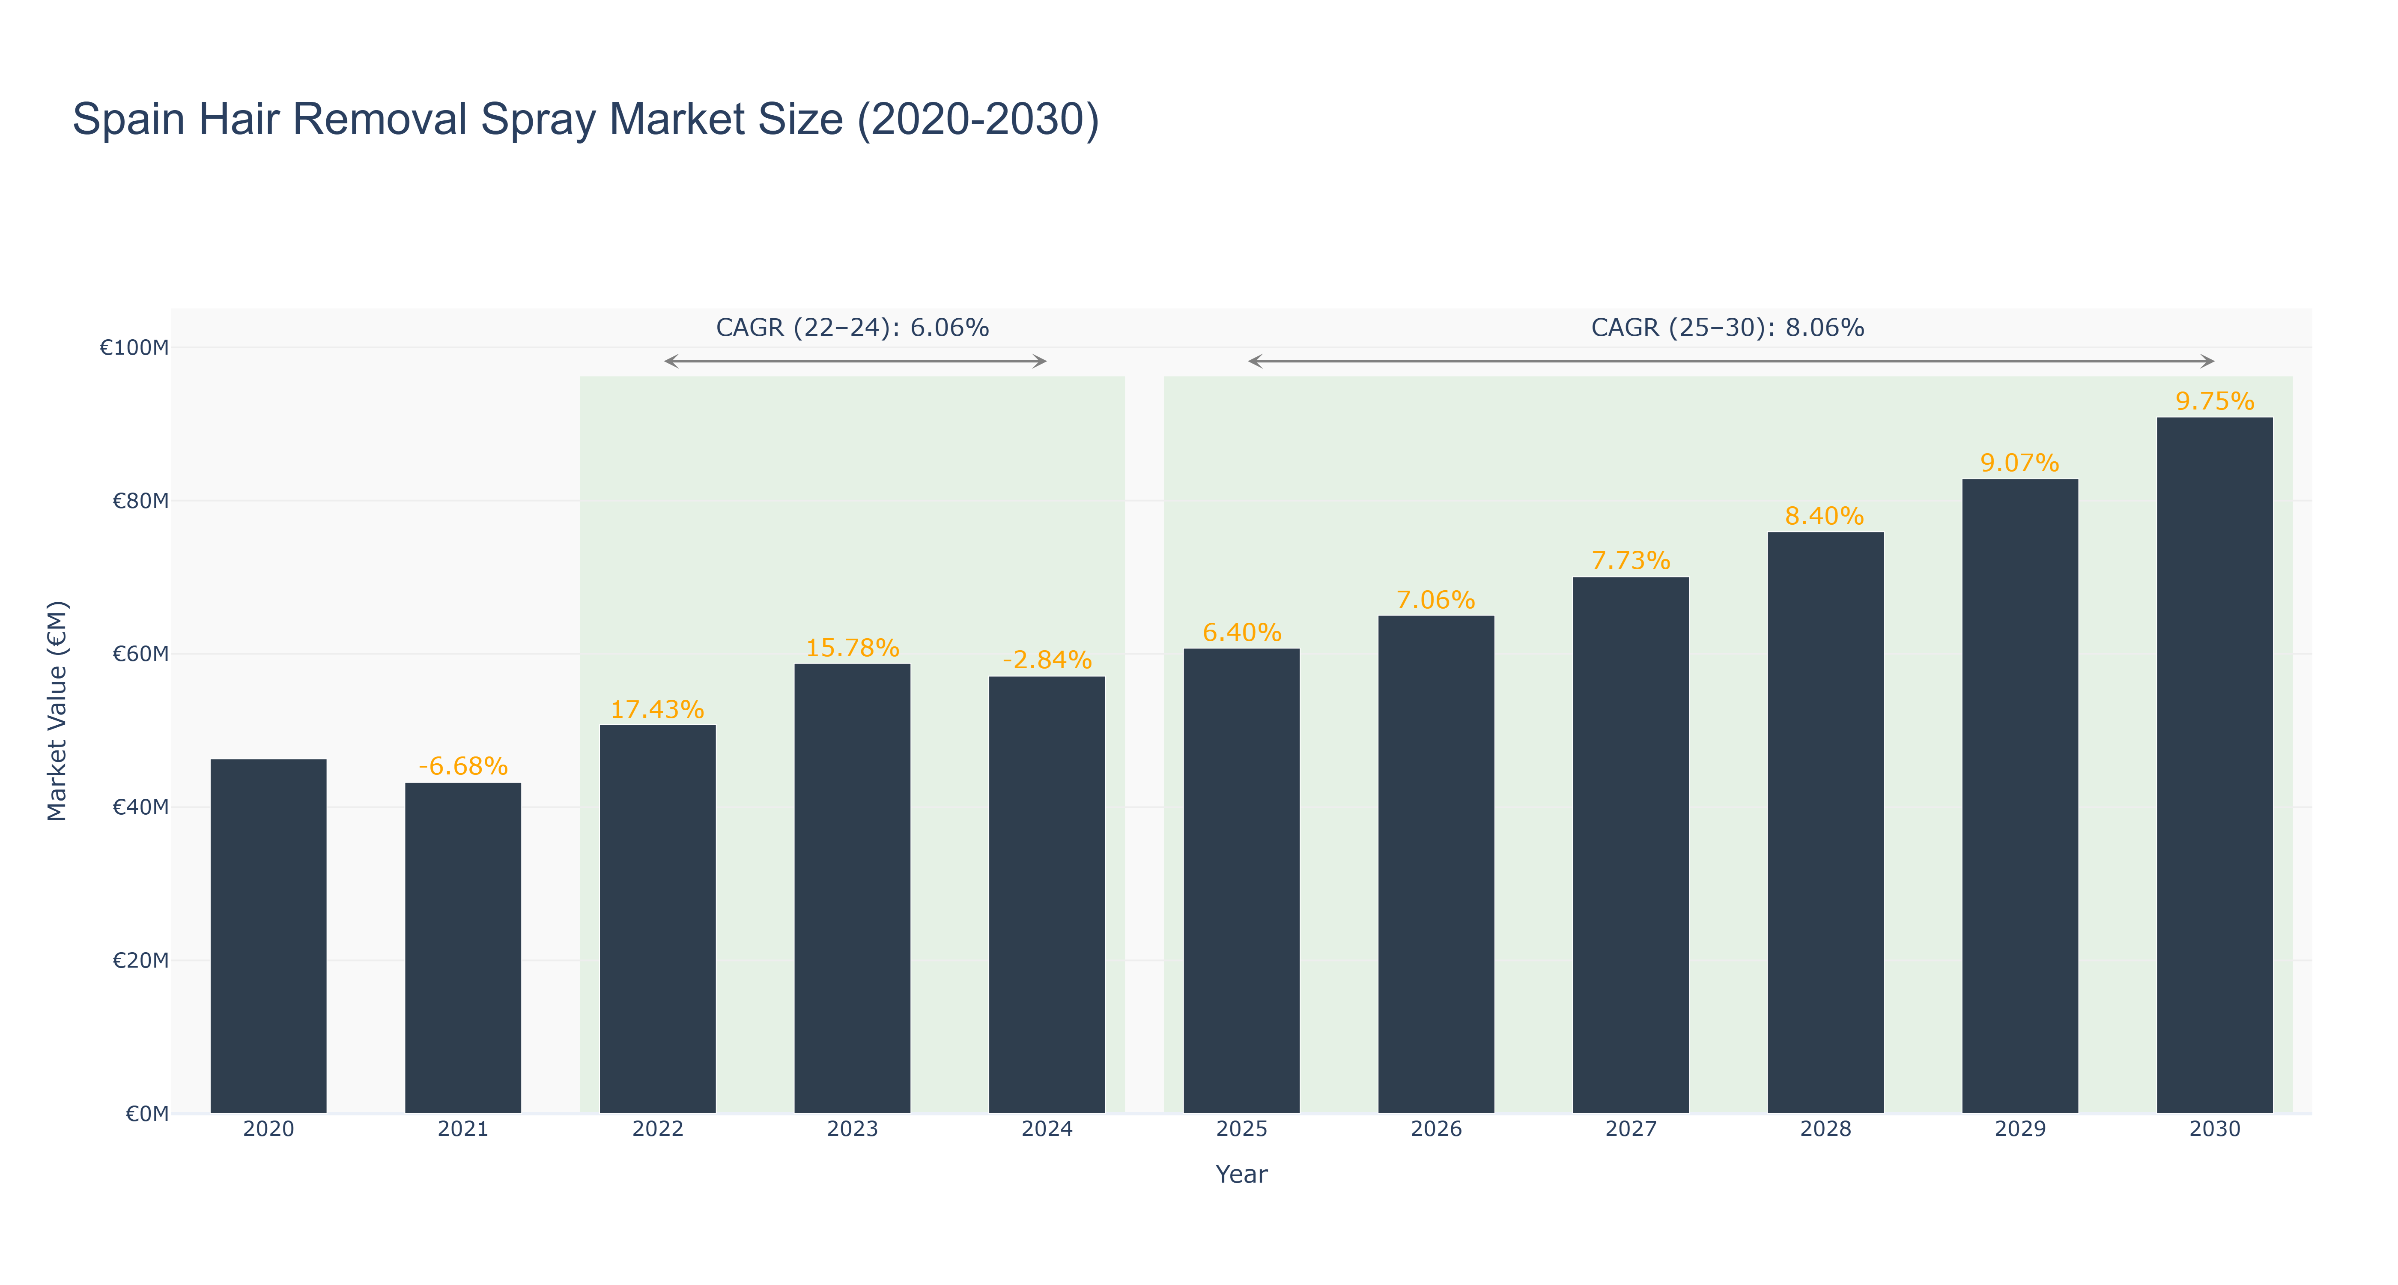Click the bar for 2027
2398x1285 pixels.
pyautogui.click(x=1630, y=846)
